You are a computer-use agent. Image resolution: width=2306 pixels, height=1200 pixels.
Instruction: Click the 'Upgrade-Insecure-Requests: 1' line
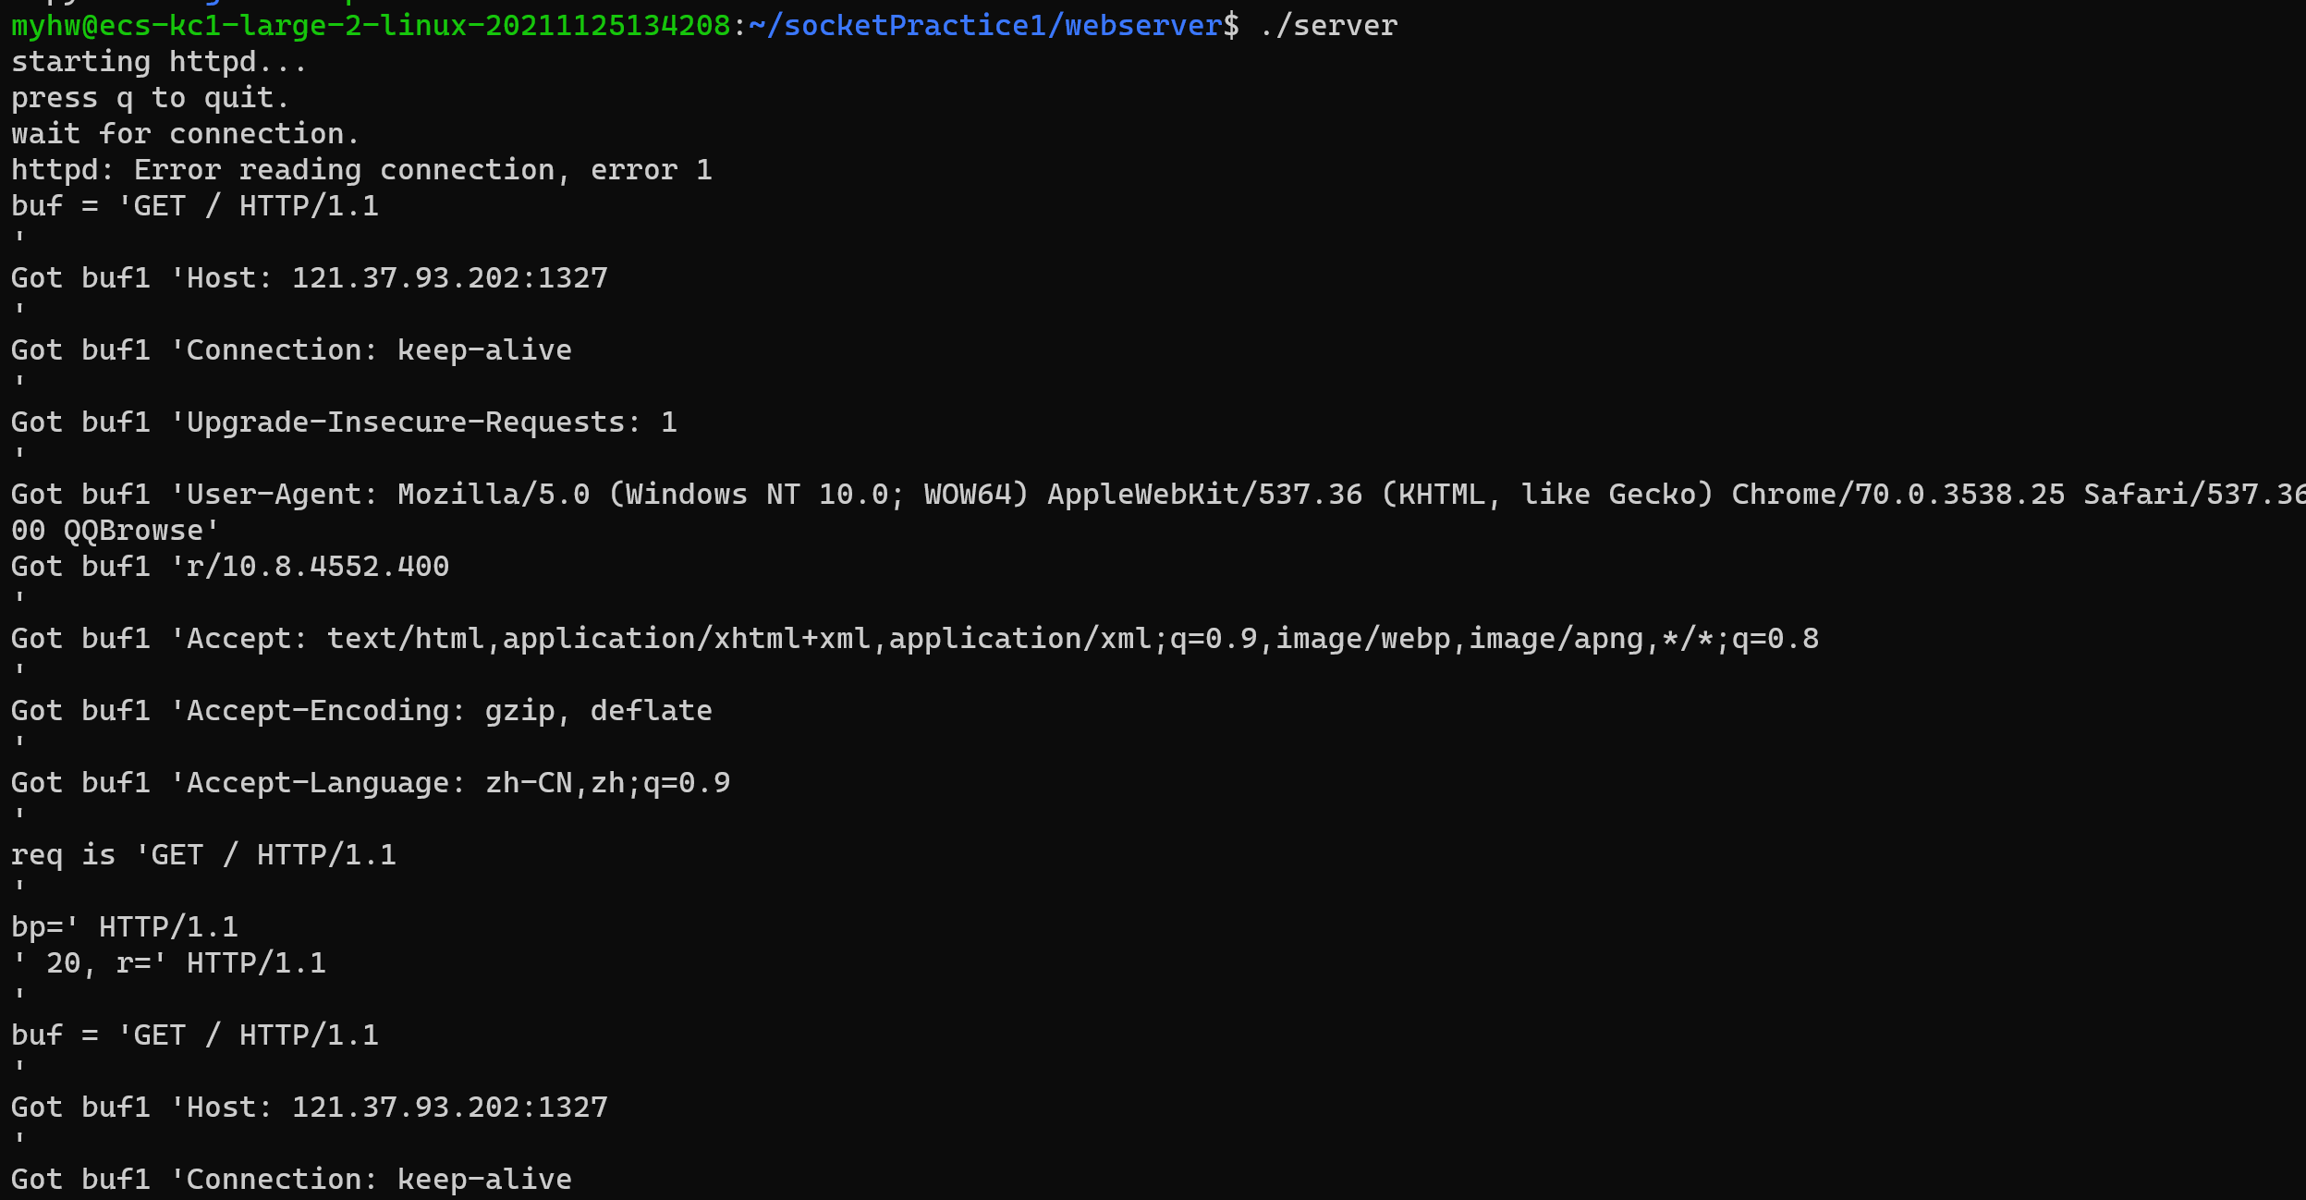click(x=432, y=422)
